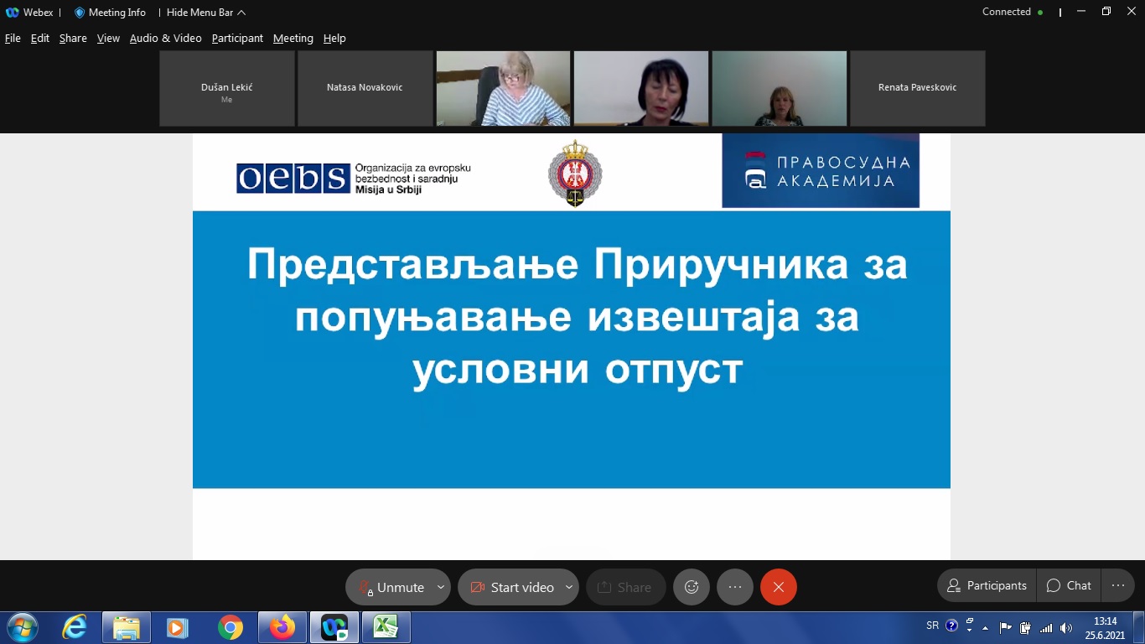
Task: Open the media player taskbar icon
Action: 177,627
